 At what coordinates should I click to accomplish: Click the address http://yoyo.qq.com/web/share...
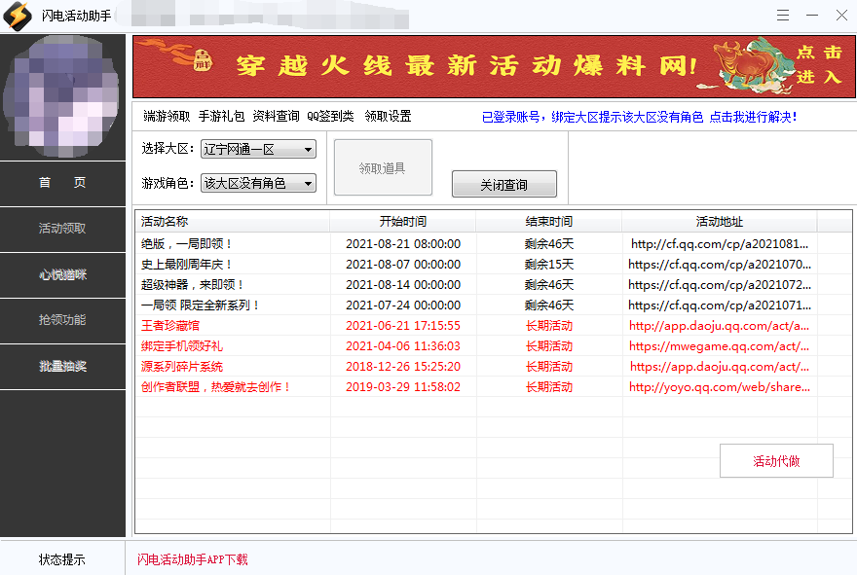720,387
